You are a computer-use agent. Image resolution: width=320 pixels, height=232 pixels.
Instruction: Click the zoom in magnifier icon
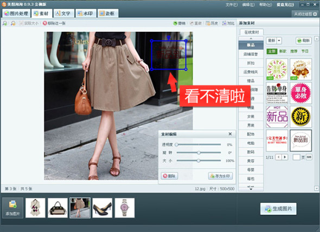click(x=5, y=23)
